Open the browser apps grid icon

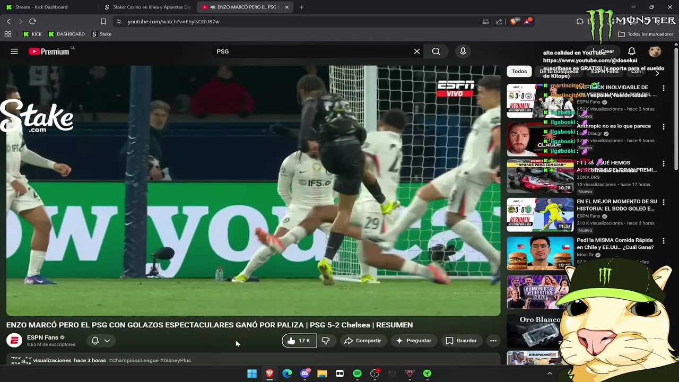pos(8,34)
